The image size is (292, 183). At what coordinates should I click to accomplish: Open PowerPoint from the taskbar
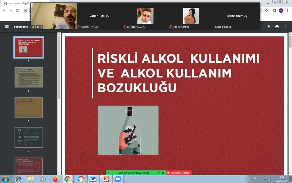click(106, 179)
